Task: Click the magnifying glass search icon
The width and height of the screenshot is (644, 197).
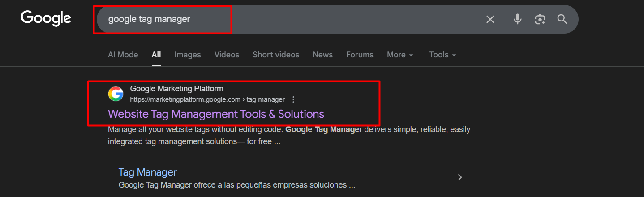Action: pos(562,19)
